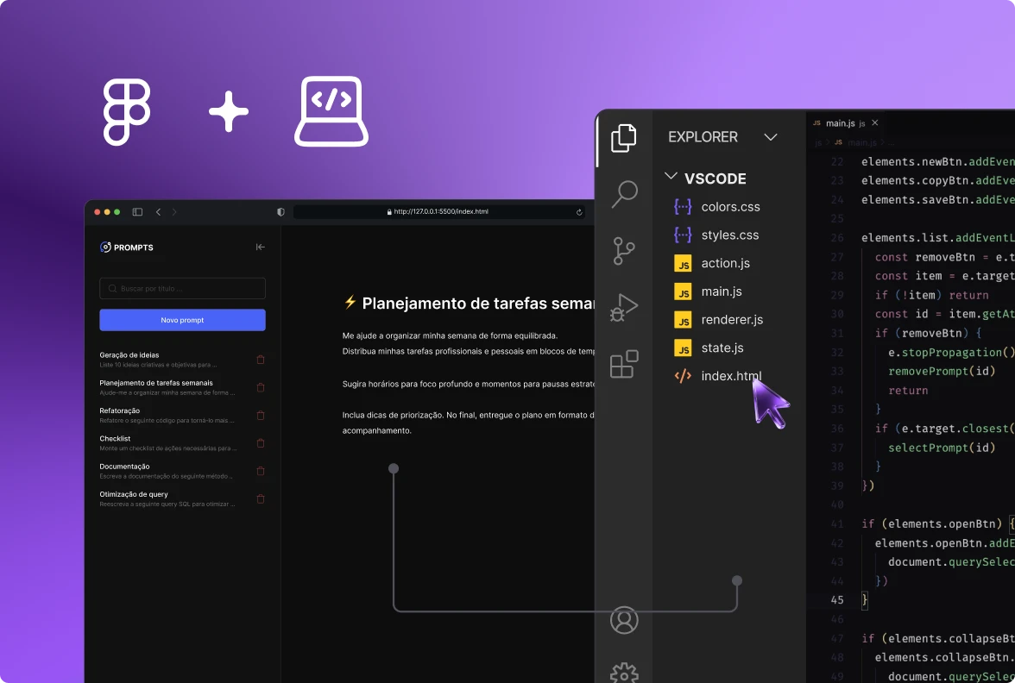Image resolution: width=1015 pixels, height=683 pixels.
Task: Open the Extensions icon in VS Code
Action: (x=624, y=364)
